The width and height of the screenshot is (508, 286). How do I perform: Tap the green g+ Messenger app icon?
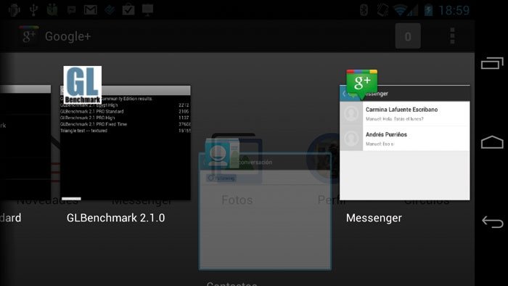pyautogui.click(x=362, y=84)
